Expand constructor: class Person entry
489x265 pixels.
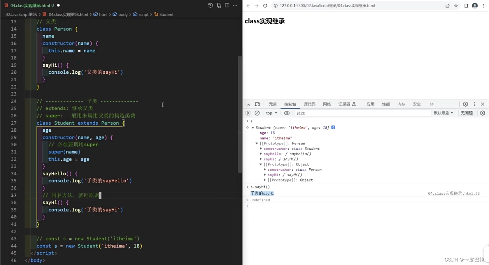(x=265, y=169)
